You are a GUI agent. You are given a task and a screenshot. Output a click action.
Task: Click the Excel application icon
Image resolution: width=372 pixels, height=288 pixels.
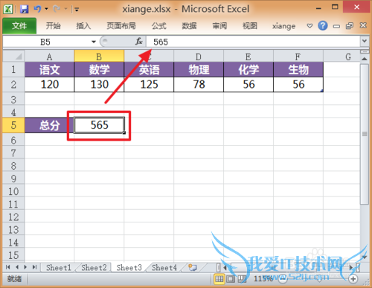click(8, 9)
